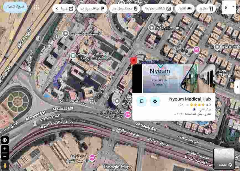Screen dimensions: 240x171
Task: Open the Google apps grid
Action: point(37,7)
